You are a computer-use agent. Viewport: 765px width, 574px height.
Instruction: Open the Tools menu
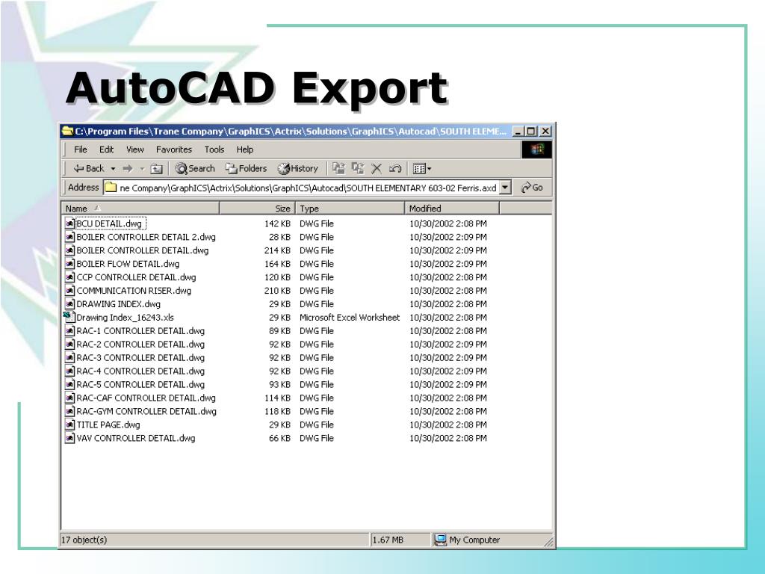point(214,149)
